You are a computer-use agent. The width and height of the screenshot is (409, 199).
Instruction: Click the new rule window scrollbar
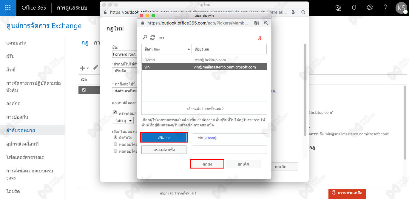click(x=305, y=90)
